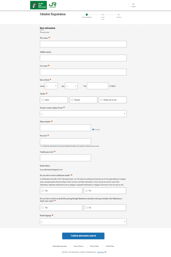The width and height of the screenshot is (171, 257).
Task: Choose Yes for receiving notification emails
Action: pyautogui.click(x=43, y=190)
